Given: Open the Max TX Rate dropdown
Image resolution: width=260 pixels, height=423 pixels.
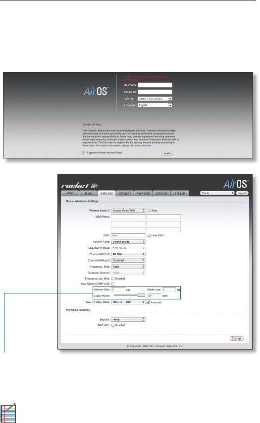Looking at the screenshot, I should click(x=128, y=302).
